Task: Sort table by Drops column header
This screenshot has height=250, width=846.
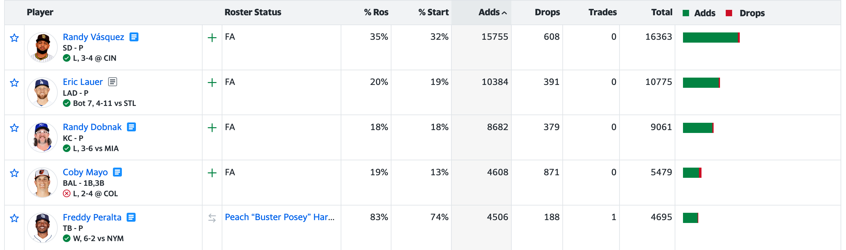Action: pyautogui.click(x=547, y=12)
